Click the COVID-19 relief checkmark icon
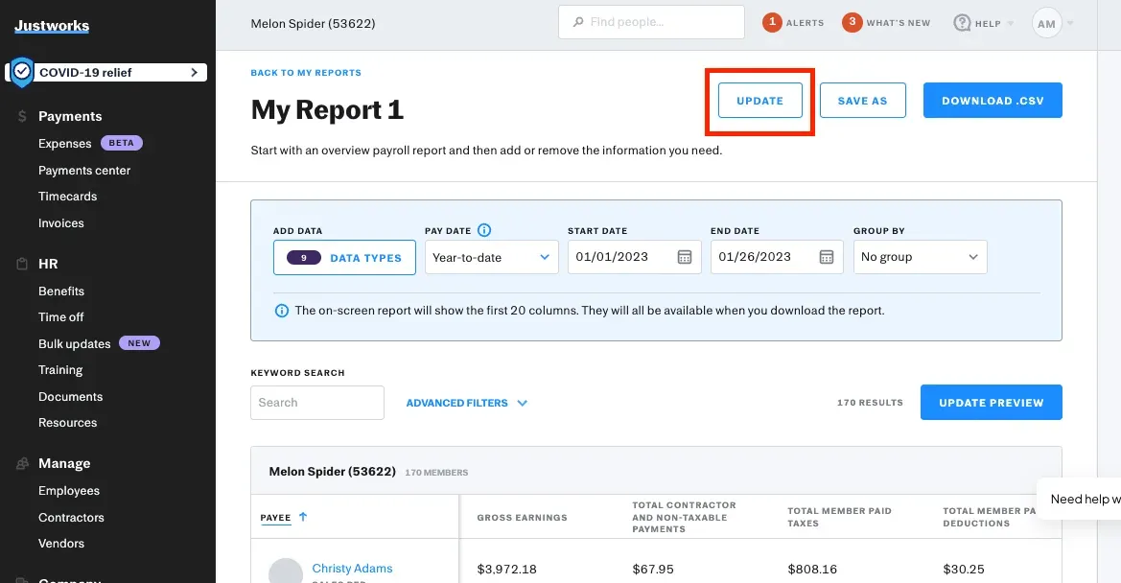 tap(21, 71)
